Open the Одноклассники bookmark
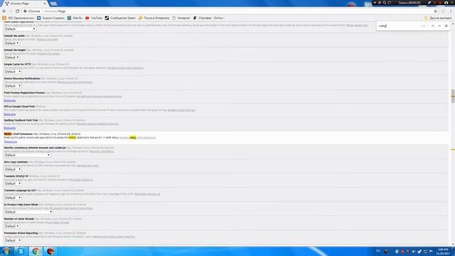 pos(18,18)
